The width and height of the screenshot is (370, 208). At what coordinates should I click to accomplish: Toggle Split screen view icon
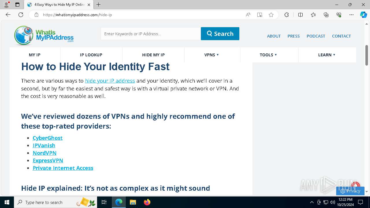[300, 15]
